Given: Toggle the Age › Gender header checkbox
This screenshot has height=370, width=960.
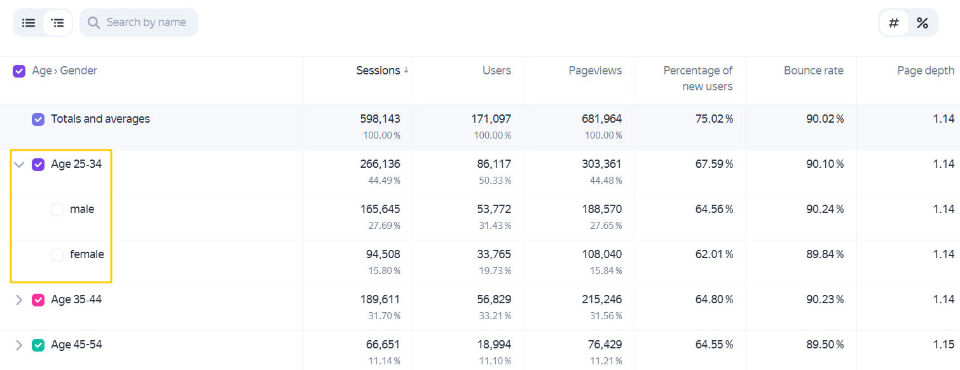Looking at the screenshot, I should coord(19,71).
